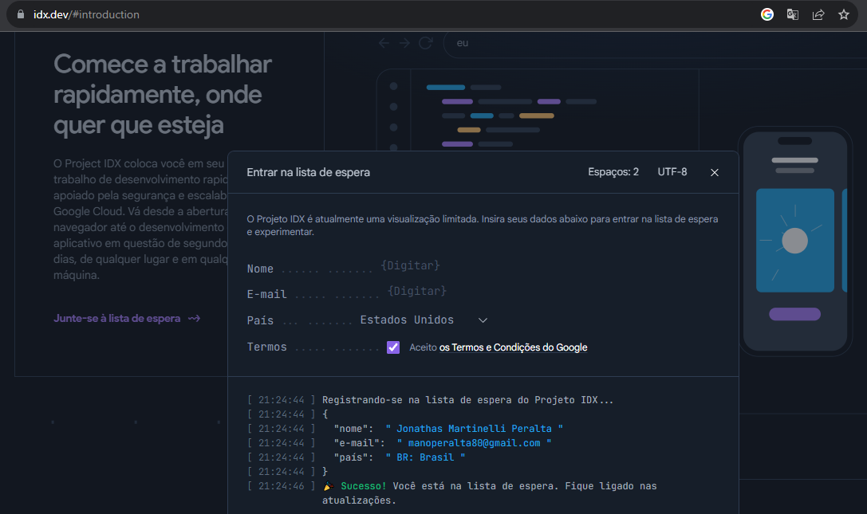
Task: Close the waitlist dialog with the X
Action: coord(715,172)
